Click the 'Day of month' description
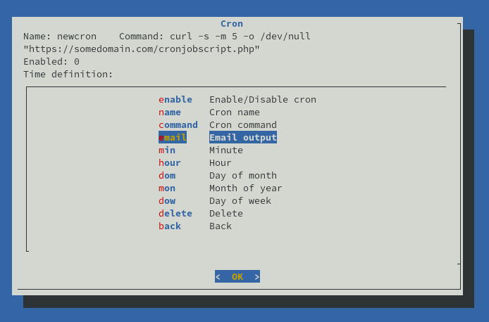This screenshot has height=322, width=489. coord(243,176)
